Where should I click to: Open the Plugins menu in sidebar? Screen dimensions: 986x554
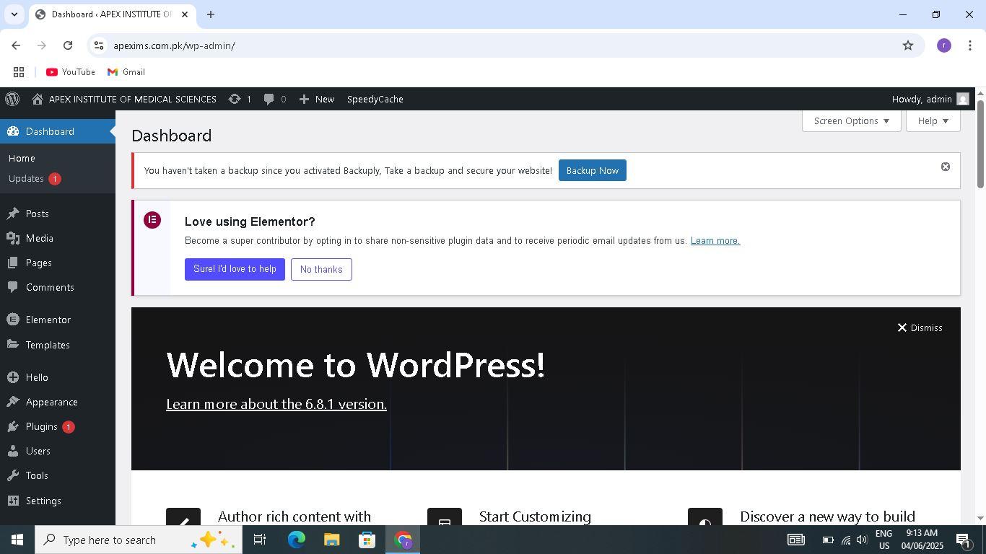coord(41,426)
